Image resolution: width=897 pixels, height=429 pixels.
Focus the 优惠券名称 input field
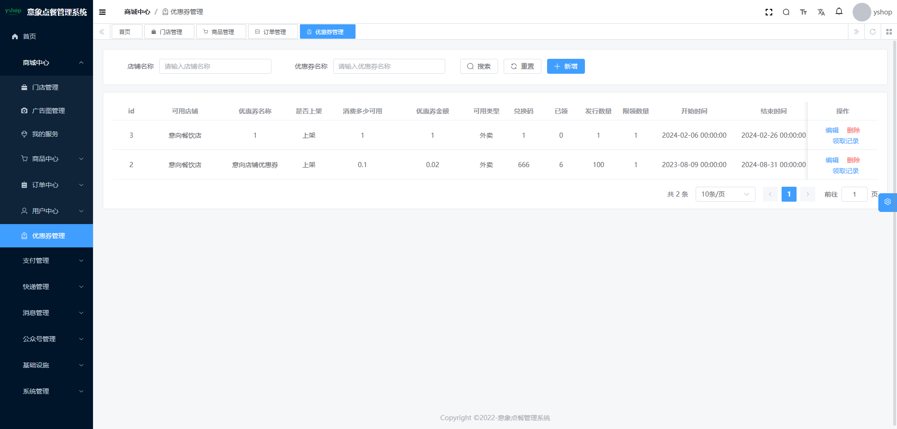point(389,66)
